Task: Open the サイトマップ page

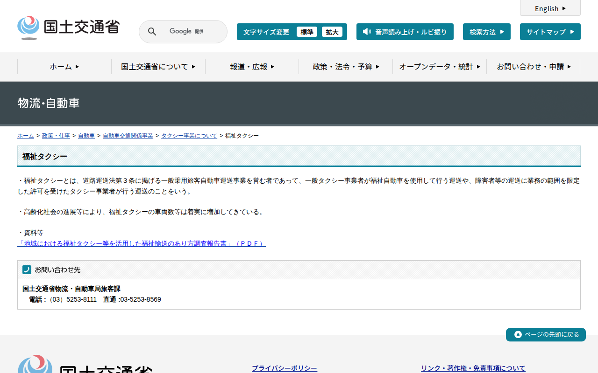Action: pos(550,32)
